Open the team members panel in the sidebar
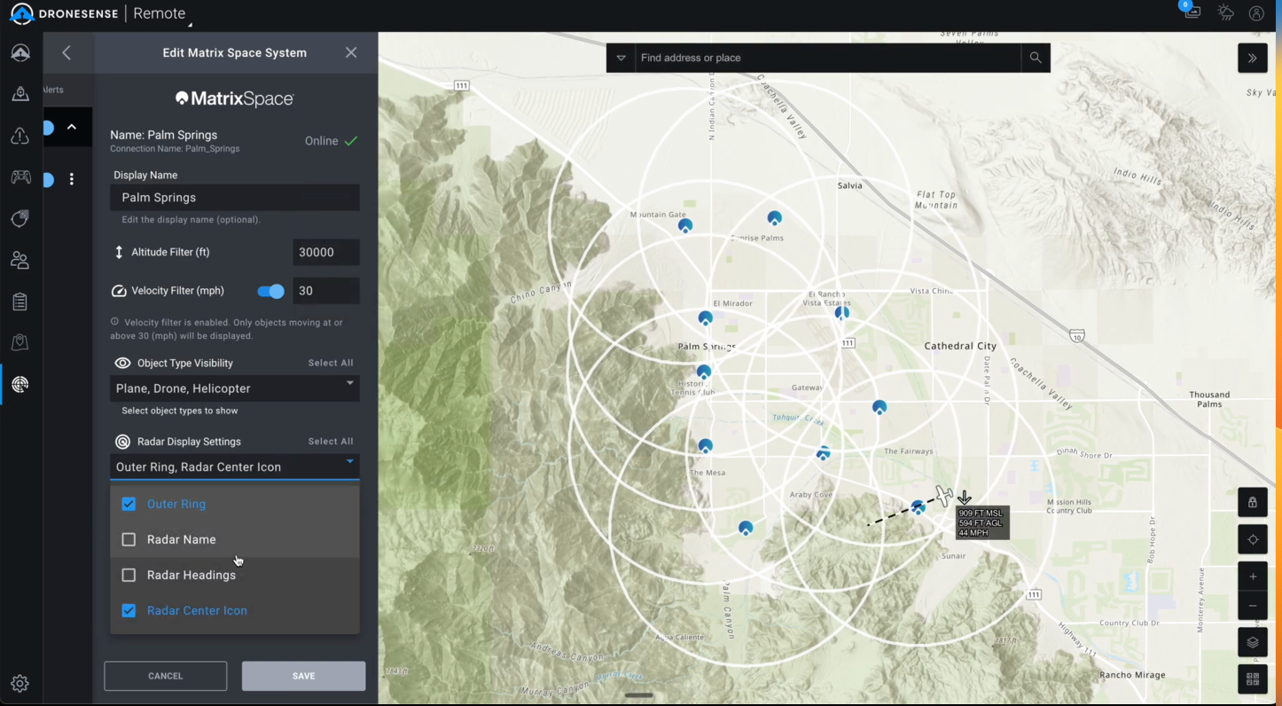1282x706 pixels. point(20,259)
